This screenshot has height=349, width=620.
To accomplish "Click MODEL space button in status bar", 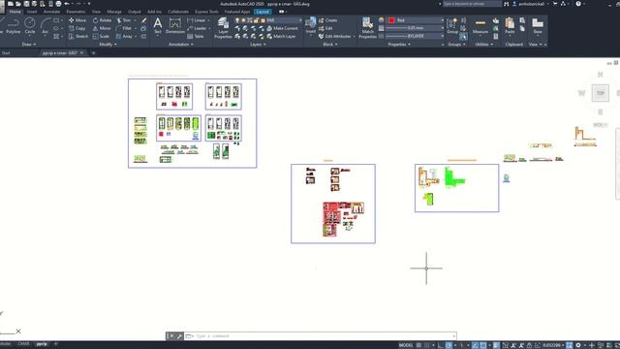I will (x=406, y=345).
